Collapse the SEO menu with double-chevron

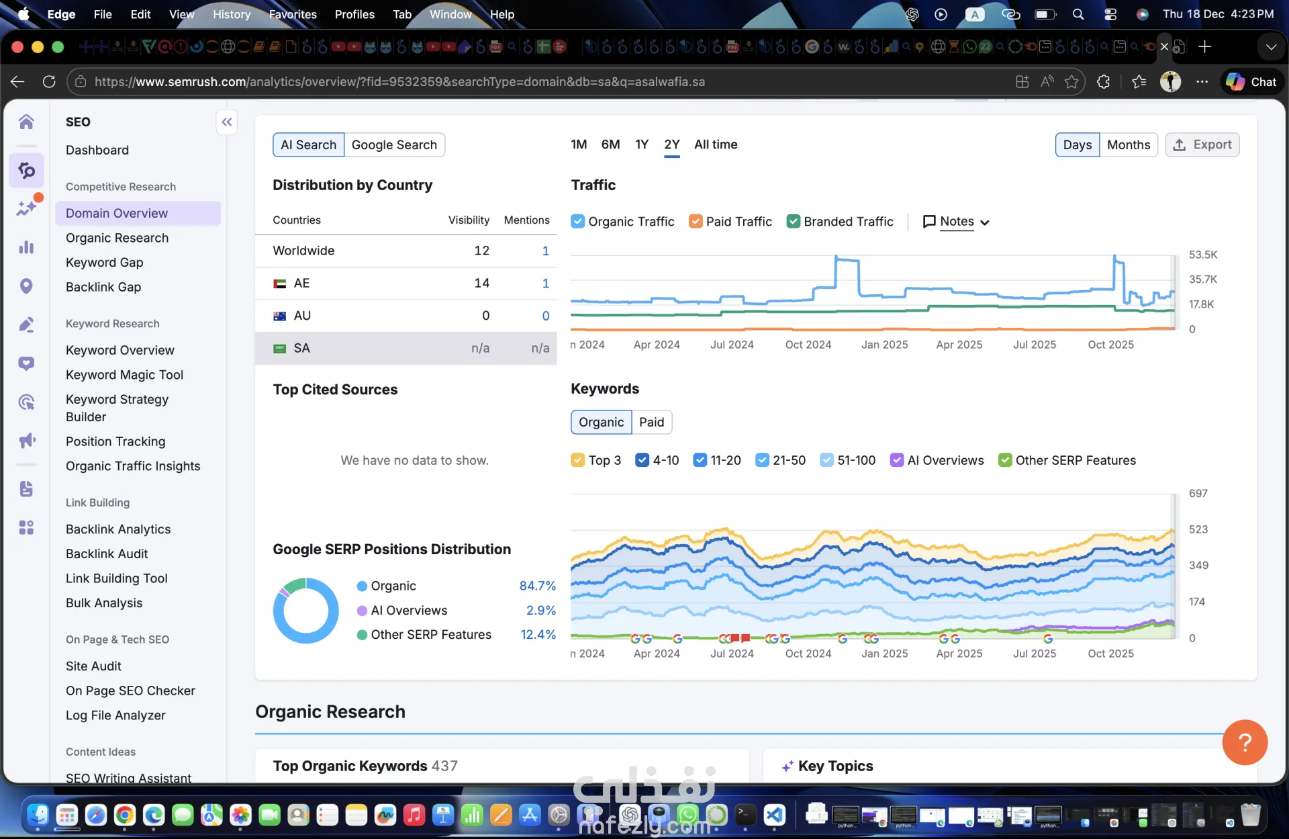pyautogui.click(x=227, y=122)
